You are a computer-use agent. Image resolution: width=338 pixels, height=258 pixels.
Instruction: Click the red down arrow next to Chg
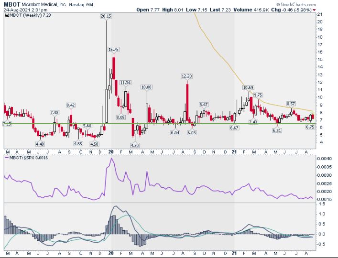tap(314, 10)
